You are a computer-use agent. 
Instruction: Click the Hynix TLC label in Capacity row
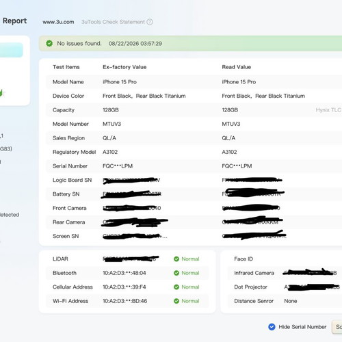tap(328, 110)
